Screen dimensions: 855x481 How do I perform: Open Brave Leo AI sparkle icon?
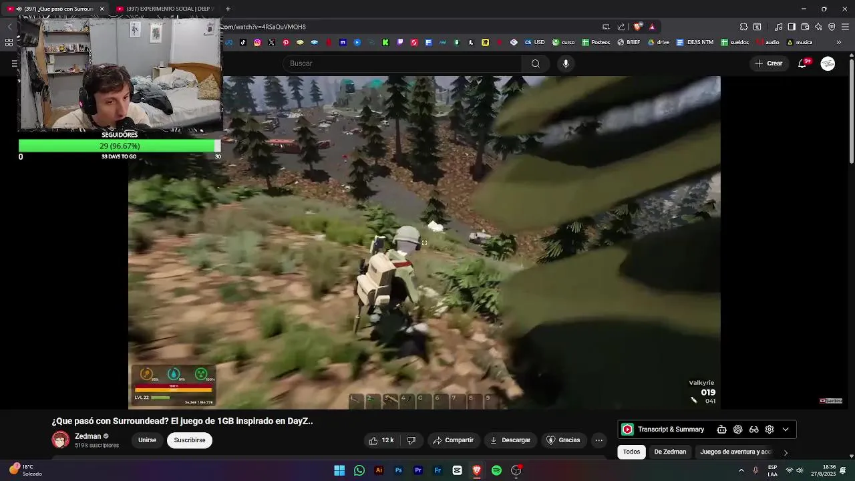click(818, 27)
